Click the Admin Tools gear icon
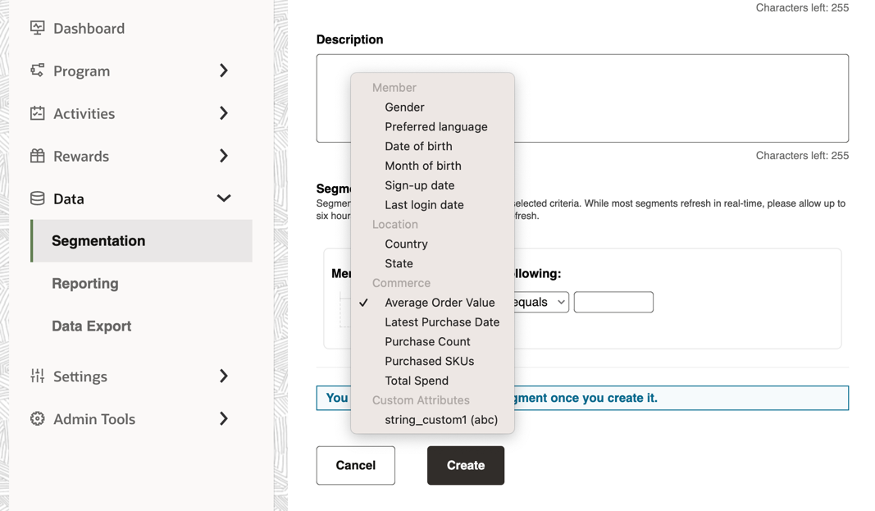 (38, 418)
